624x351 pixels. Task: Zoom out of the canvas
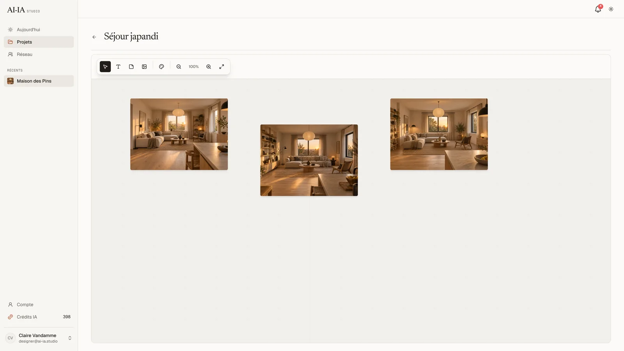(x=179, y=67)
